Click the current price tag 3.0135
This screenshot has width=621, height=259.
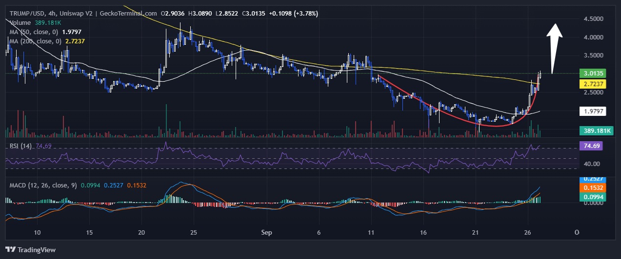[592, 74]
